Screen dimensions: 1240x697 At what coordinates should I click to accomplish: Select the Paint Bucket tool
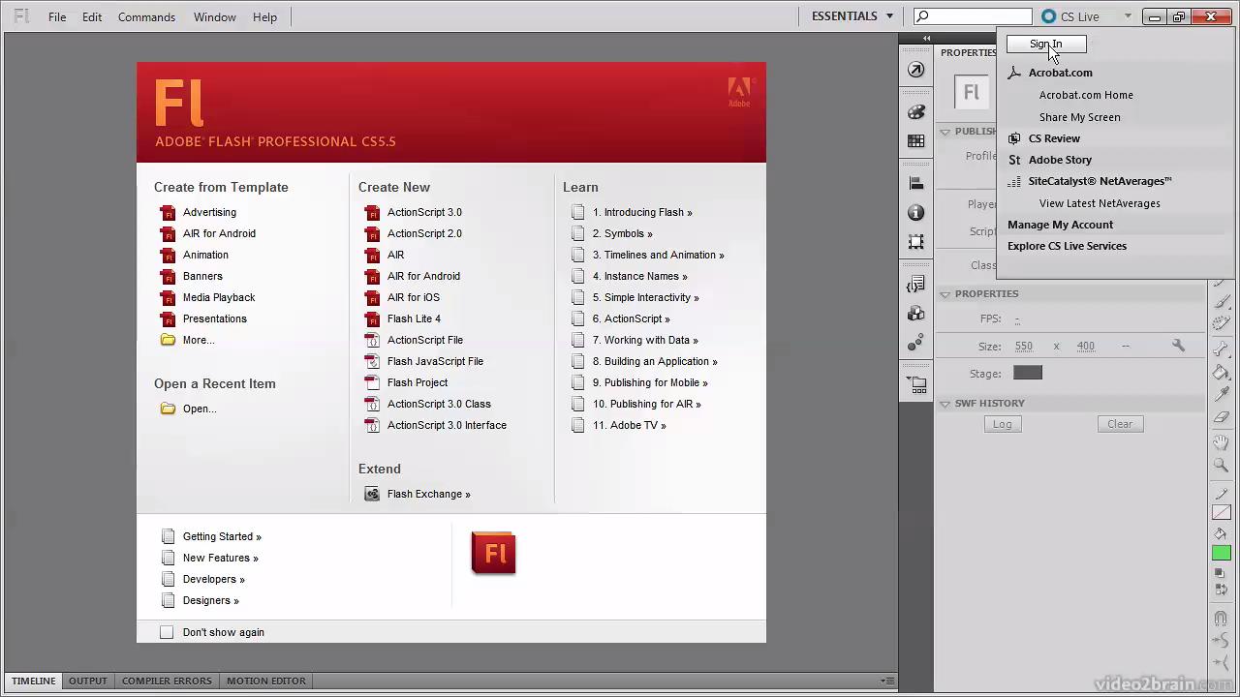pyautogui.click(x=1222, y=373)
